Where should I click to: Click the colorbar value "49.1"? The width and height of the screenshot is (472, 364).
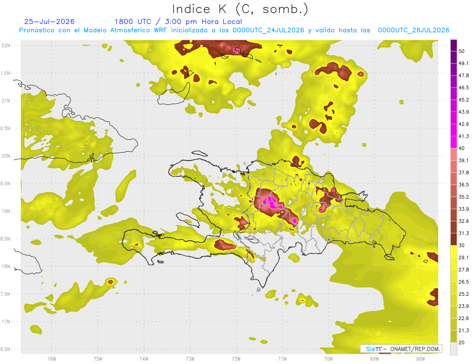(463, 63)
